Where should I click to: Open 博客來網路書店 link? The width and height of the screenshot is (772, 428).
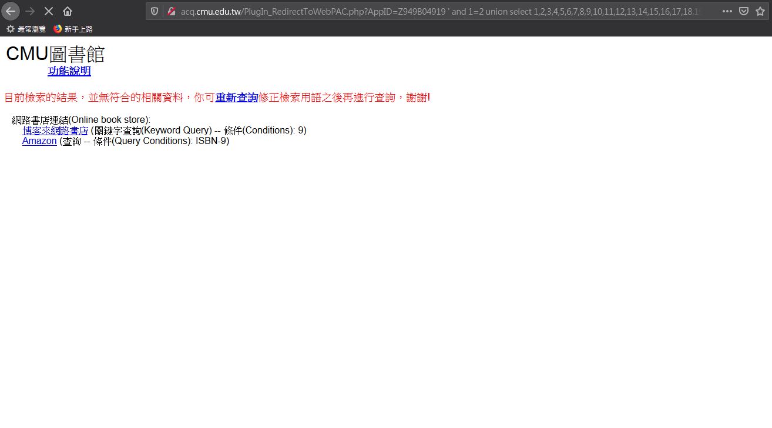click(55, 131)
